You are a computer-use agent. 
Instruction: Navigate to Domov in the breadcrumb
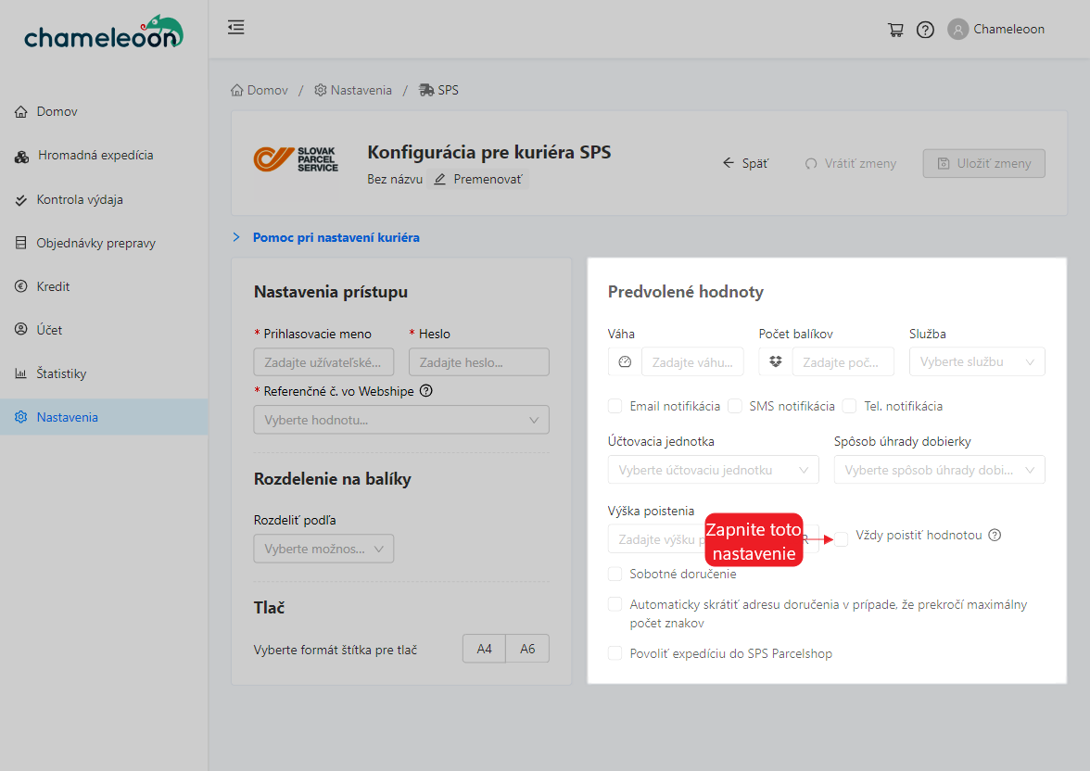[260, 90]
